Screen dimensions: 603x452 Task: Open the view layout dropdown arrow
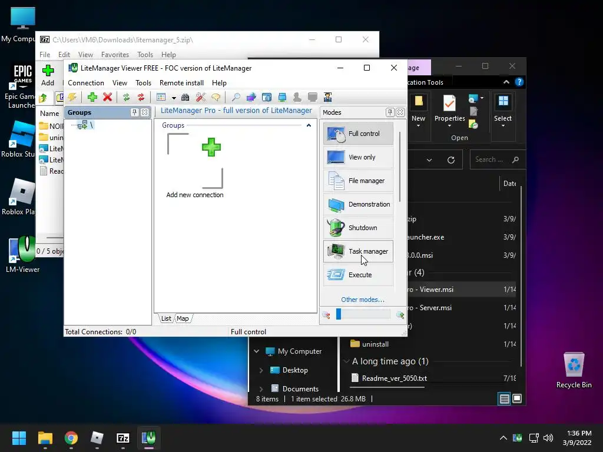coord(174,98)
